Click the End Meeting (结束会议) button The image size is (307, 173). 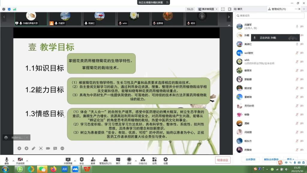(x=223, y=160)
